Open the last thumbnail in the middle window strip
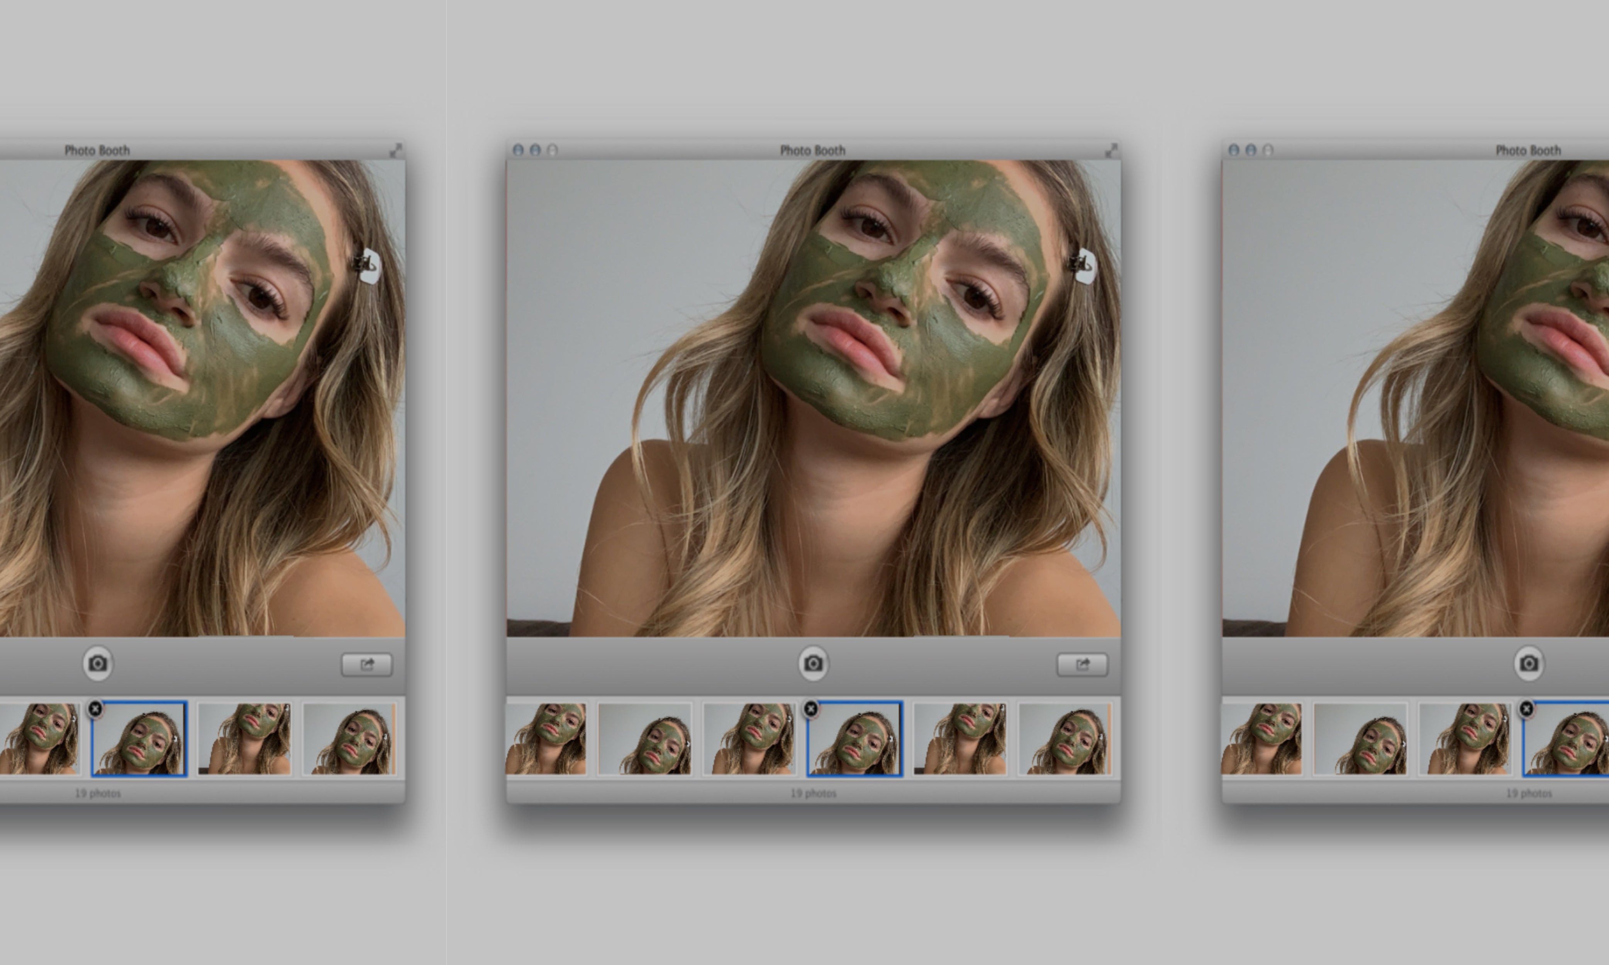The height and width of the screenshot is (965, 1609). click(1065, 739)
